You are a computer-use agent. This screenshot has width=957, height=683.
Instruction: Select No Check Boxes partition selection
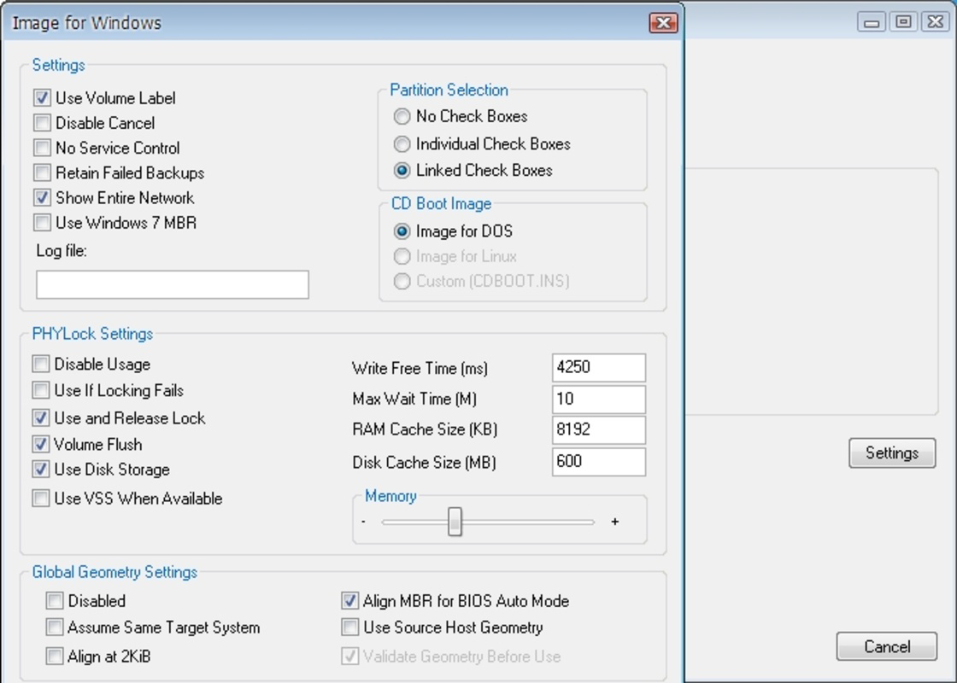click(x=402, y=116)
